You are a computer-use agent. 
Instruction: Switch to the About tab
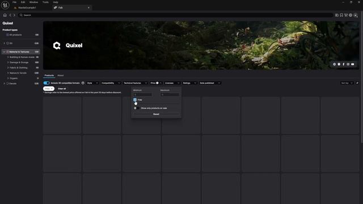tap(61, 75)
